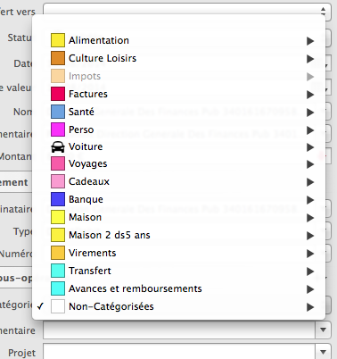The image size is (337, 359).
Task: Open Maison 2 ds5 ans submenu arrow
Action: (x=310, y=236)
